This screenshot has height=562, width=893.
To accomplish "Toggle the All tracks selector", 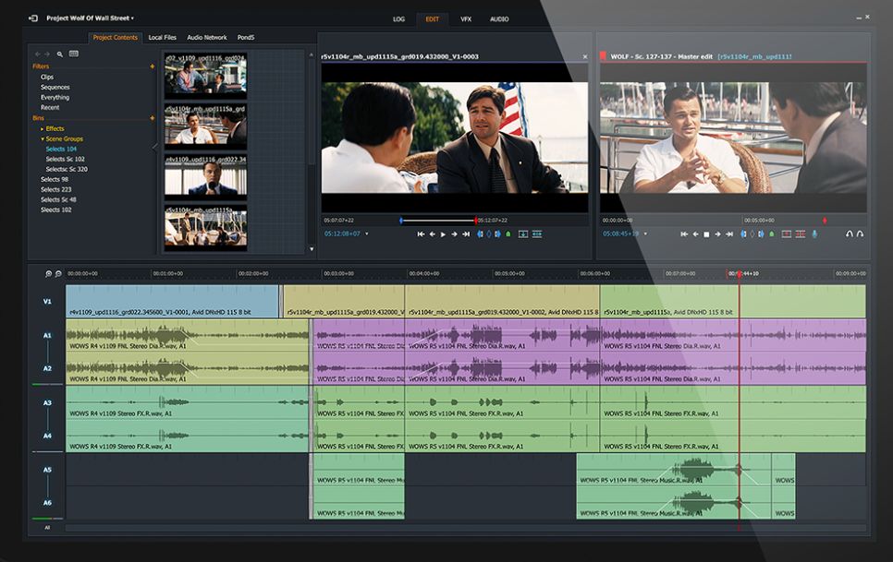I will tap(47, 528).
